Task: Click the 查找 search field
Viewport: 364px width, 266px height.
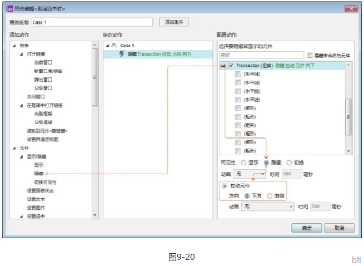Action: click(x=261, y=55)
